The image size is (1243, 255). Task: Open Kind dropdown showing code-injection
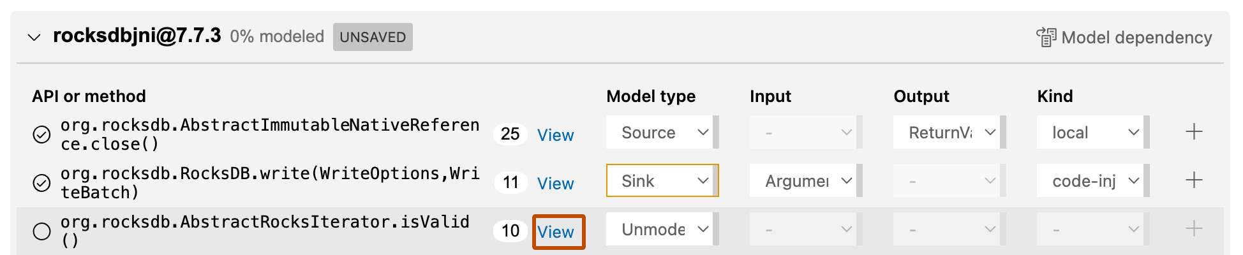point(1092,181)
